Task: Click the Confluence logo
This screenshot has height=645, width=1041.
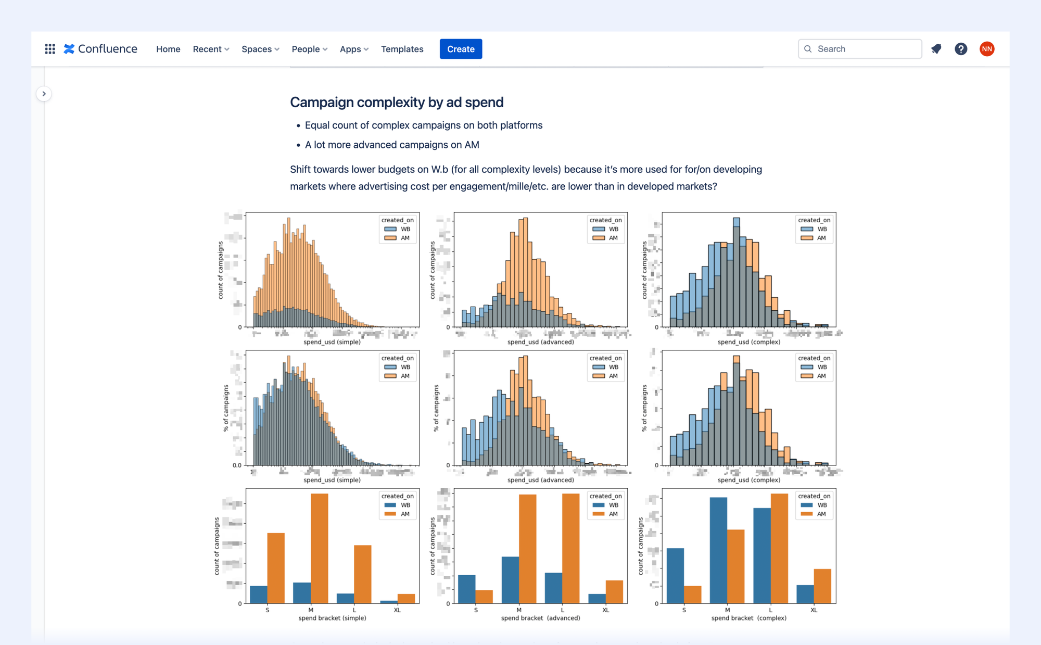Action: point(100,49)
